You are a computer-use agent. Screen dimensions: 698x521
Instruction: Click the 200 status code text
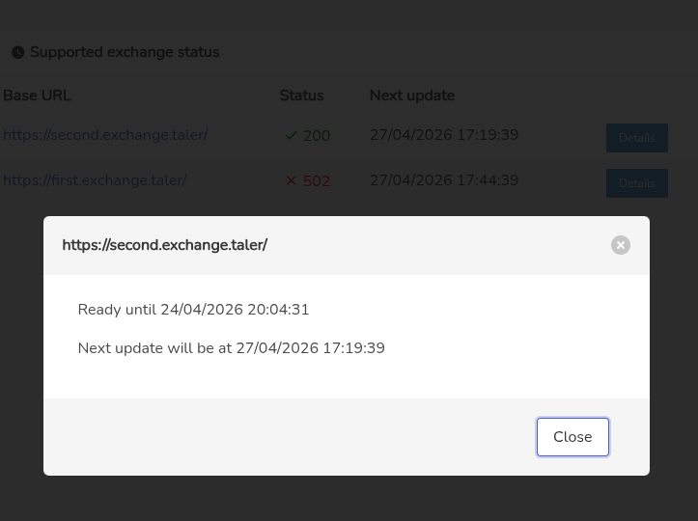point(317,136)
